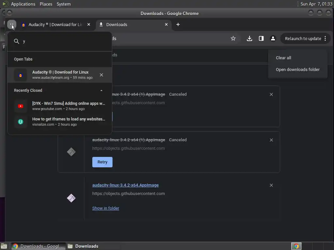The width and height of the screenshot is (334, 250).
Task: Open the System menu
Action: point(64,4)
